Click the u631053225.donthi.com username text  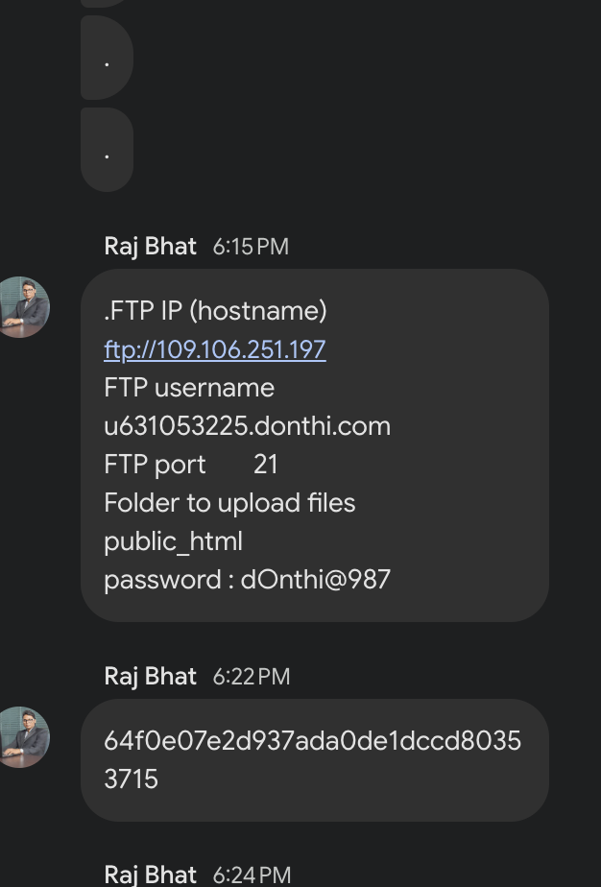pos(247,426)
